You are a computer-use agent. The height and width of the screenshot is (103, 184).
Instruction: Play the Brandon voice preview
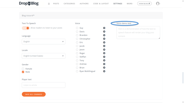click(104, 35)
